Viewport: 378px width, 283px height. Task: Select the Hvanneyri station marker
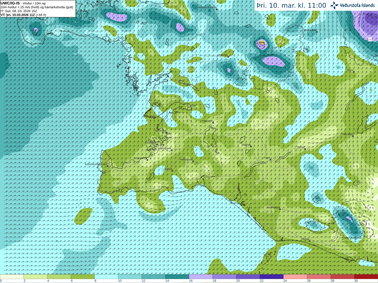[x=168, y=76]
